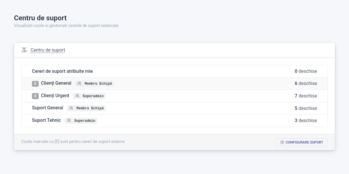Click the [E] badge on Clienți General

[x=35, y=84]
